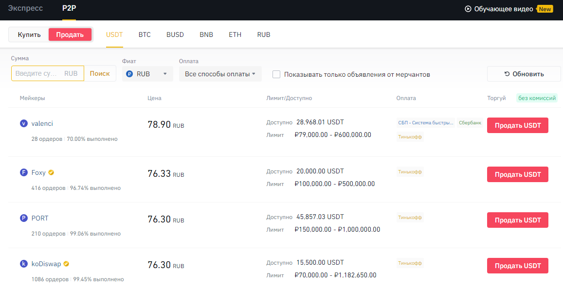The height and width of the screenshot is (288, 563).
Task: Switch to Продать mode
Action: pos(70,34)
